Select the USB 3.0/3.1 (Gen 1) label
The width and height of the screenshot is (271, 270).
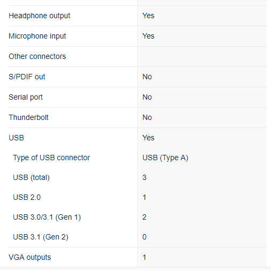tap(47, 217)
